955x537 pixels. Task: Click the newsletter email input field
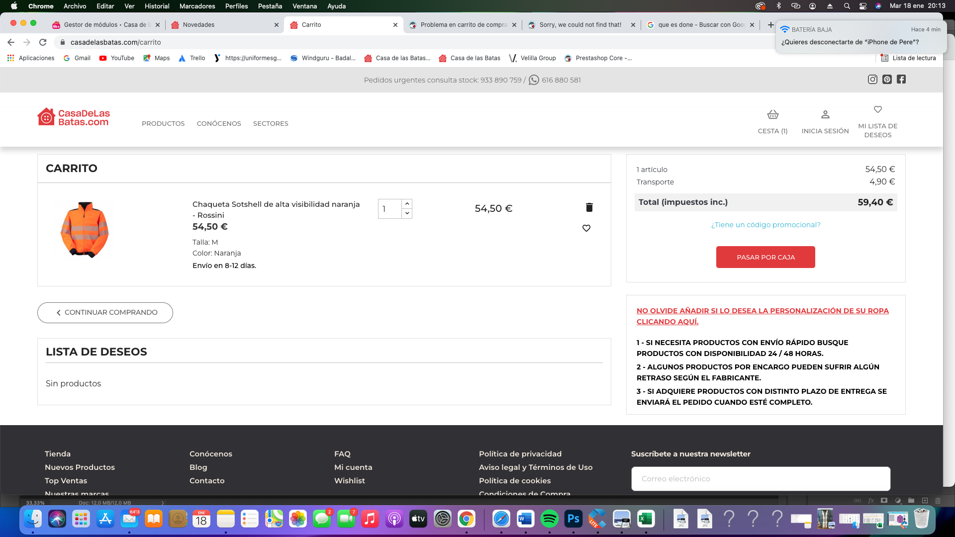761,479
